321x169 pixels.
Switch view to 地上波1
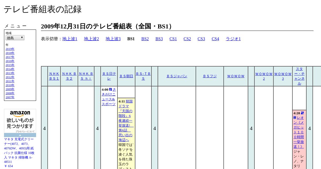(x=70, y=39)
